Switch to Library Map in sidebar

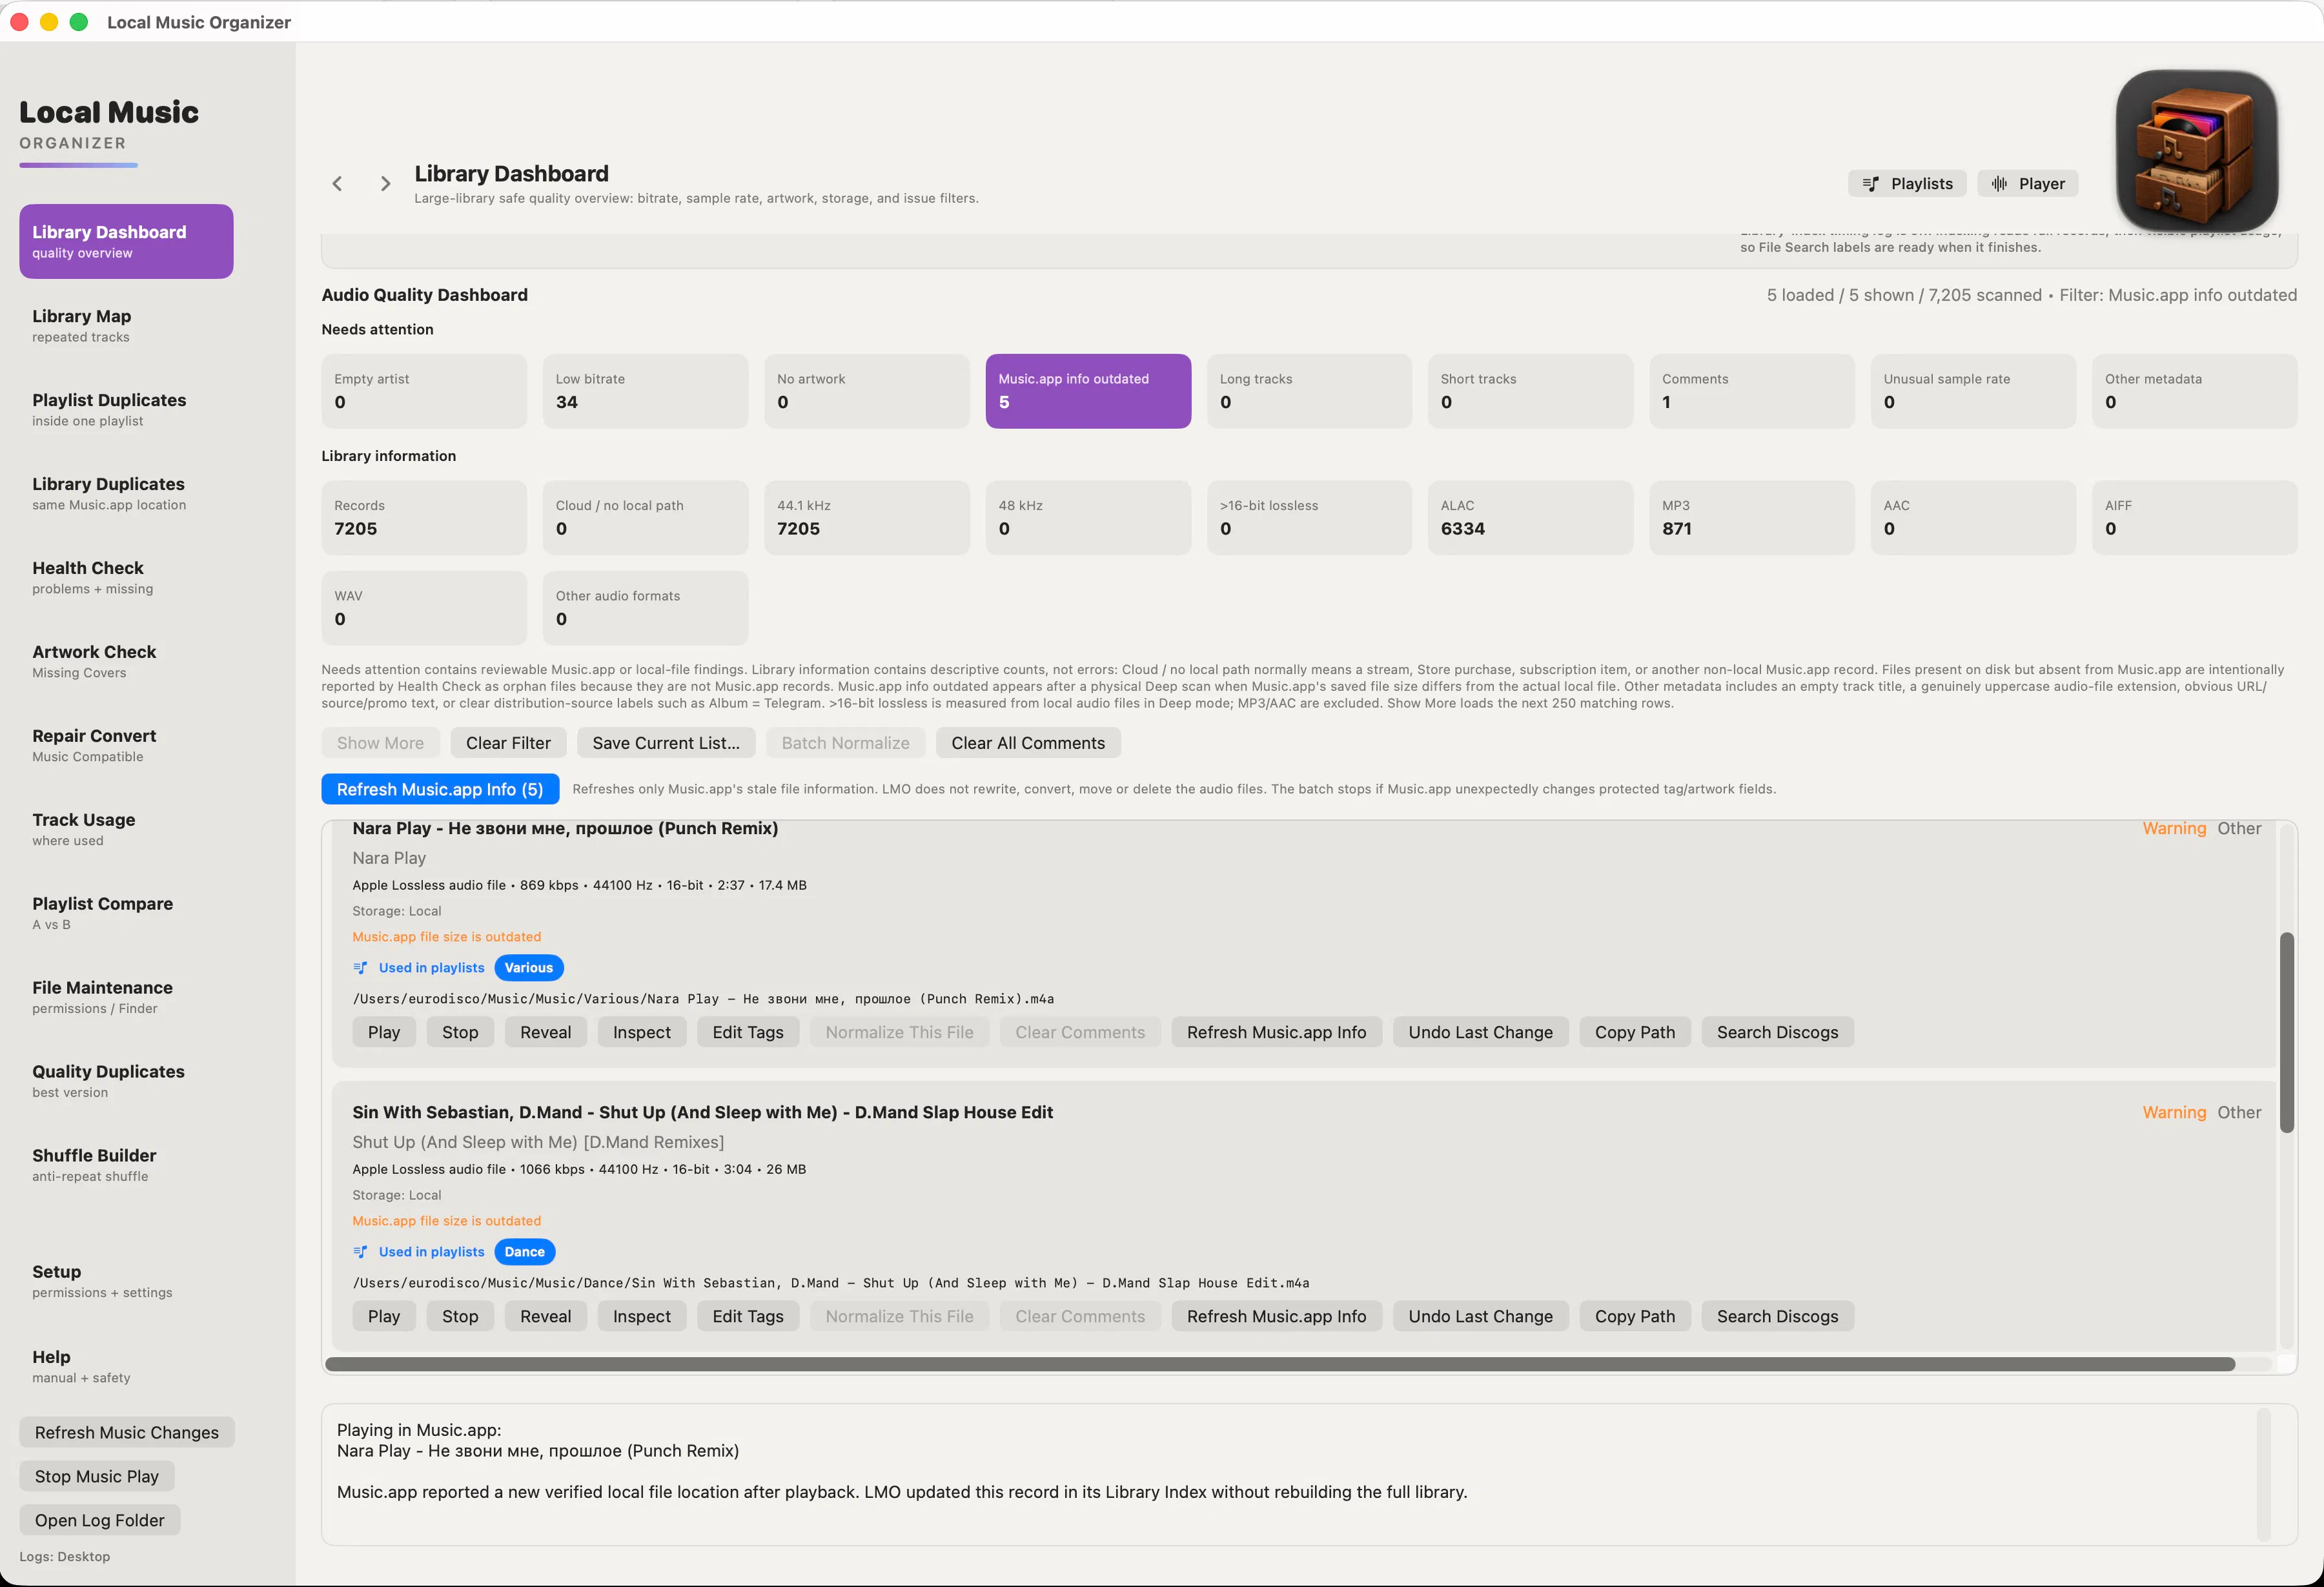(126, 326)
